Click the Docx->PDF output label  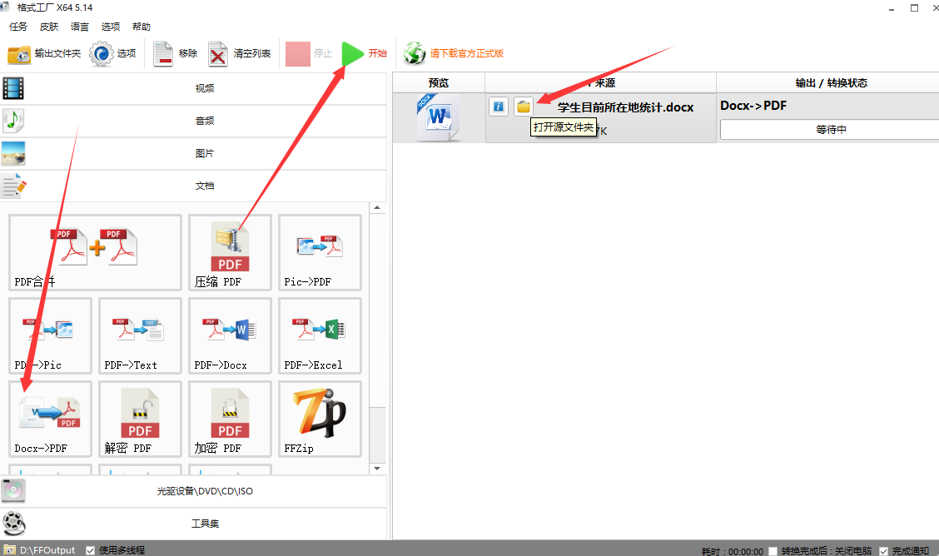[x=753, y=106]
